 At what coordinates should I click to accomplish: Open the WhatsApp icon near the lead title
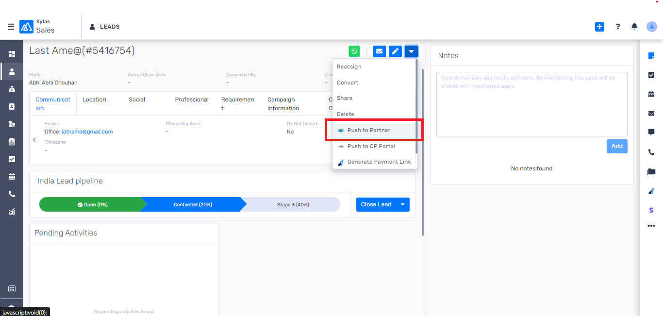(354, 51)
